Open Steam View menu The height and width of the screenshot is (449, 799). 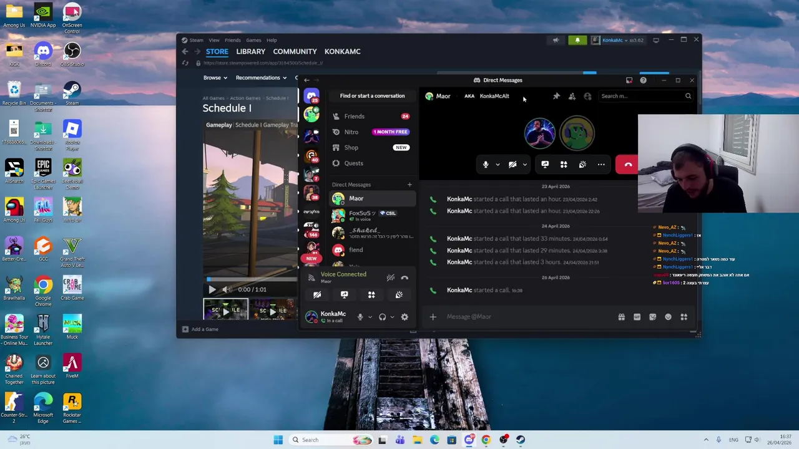click(x=214, y=40)
